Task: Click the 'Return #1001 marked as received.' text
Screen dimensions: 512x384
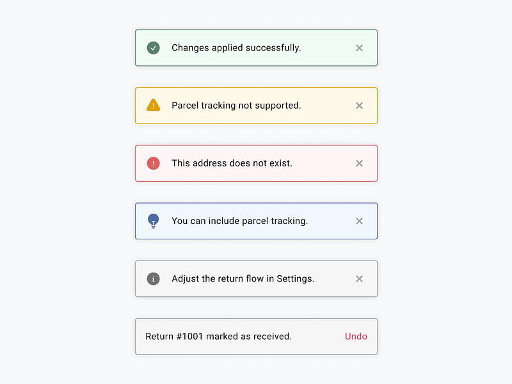Action: point(218,336)
